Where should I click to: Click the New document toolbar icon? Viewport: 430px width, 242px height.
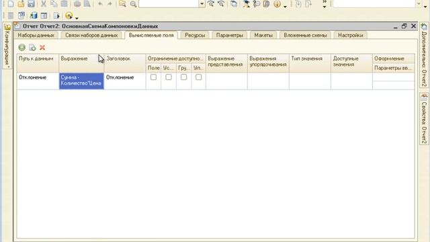(11, 3)
